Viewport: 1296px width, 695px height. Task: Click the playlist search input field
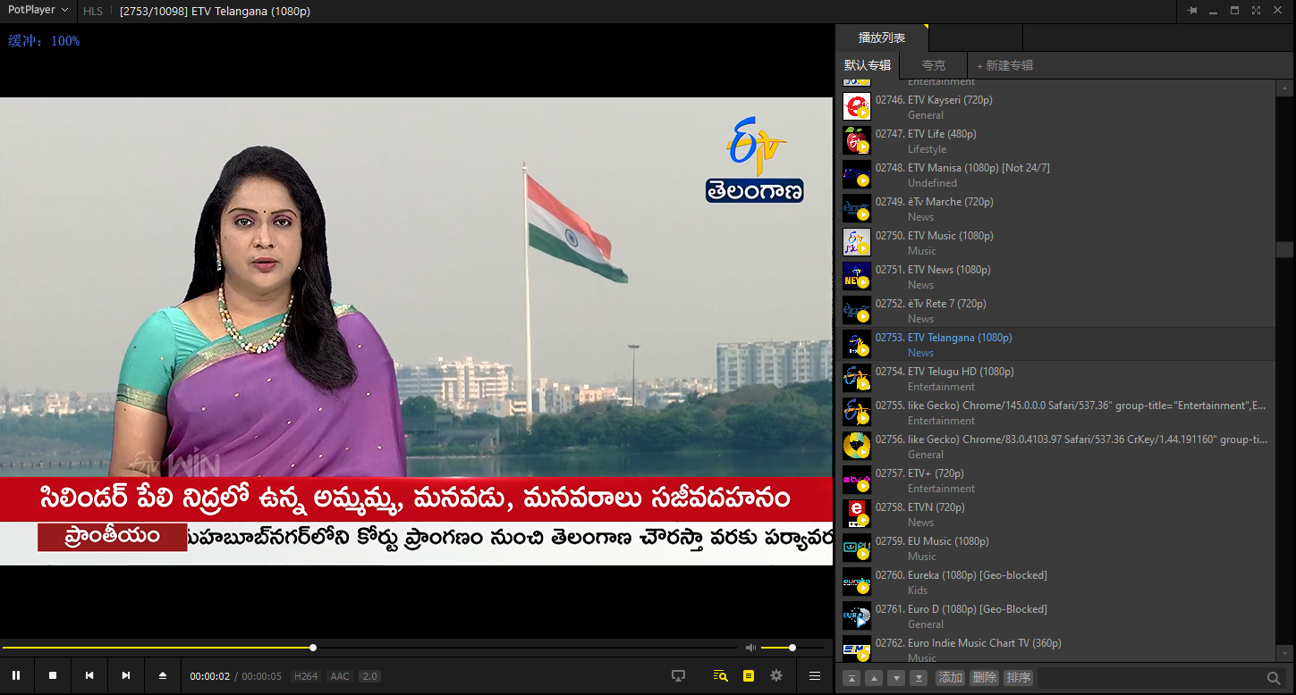pos(1149,678)
